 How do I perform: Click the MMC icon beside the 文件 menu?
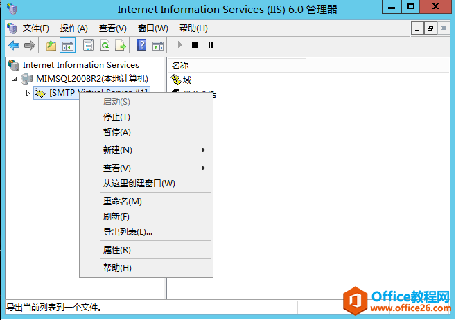(x=12, y=28)
